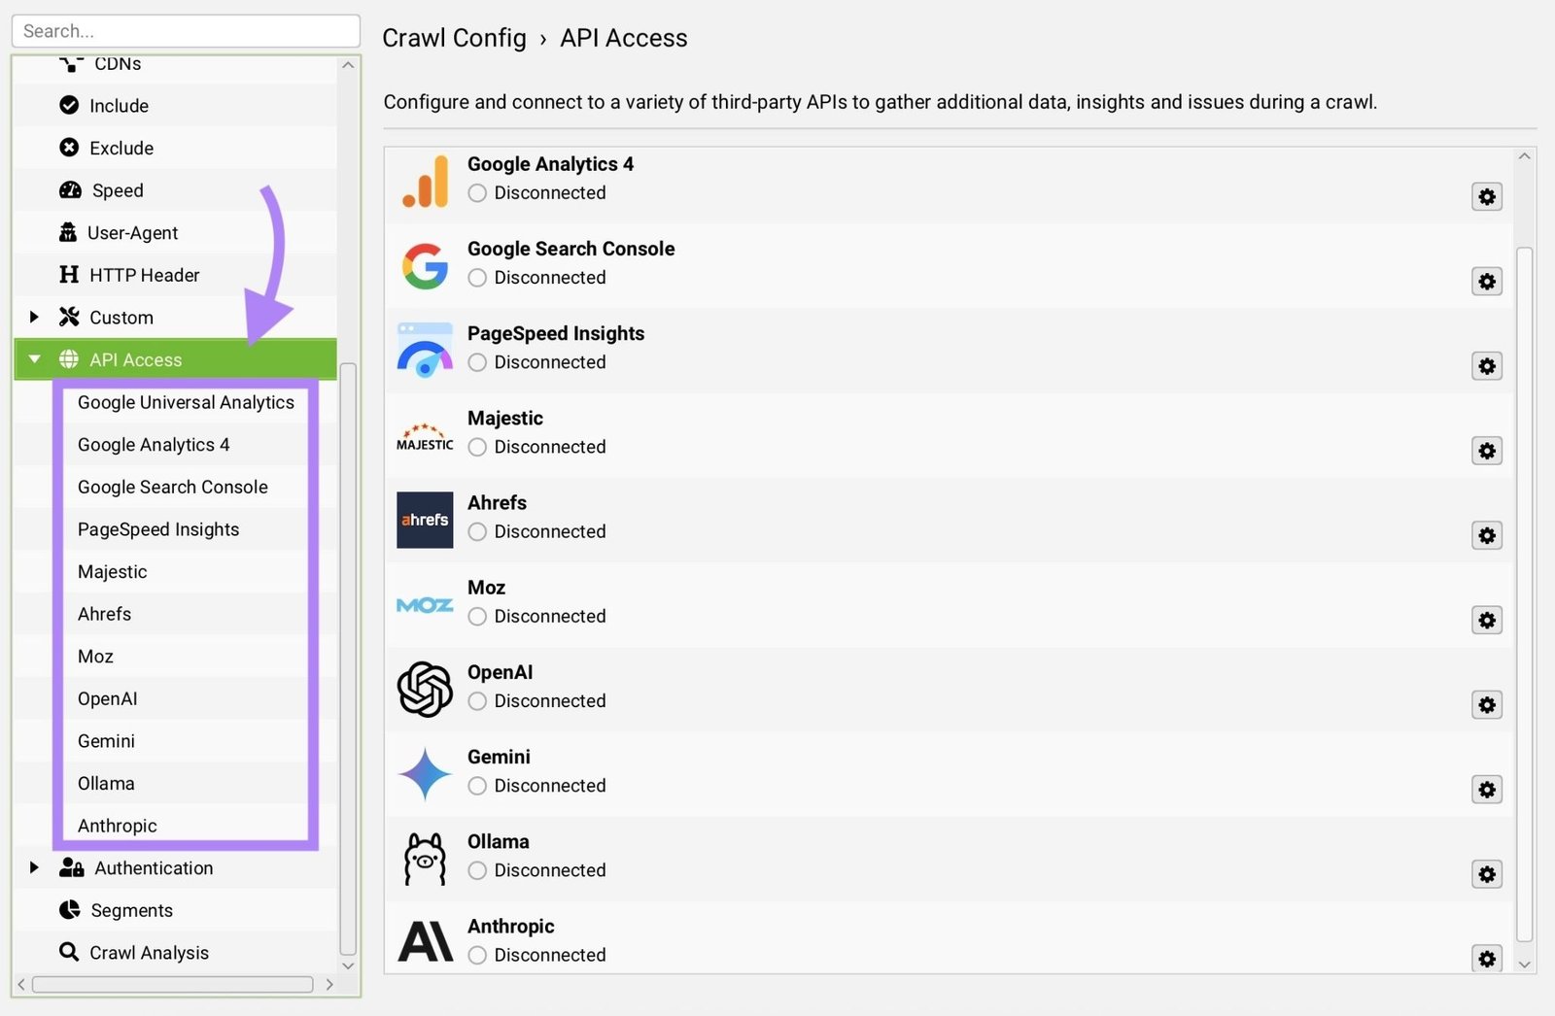Select Google Search Console in sidebar tree
The image size is (1555, 1016).
coord(173,487)
